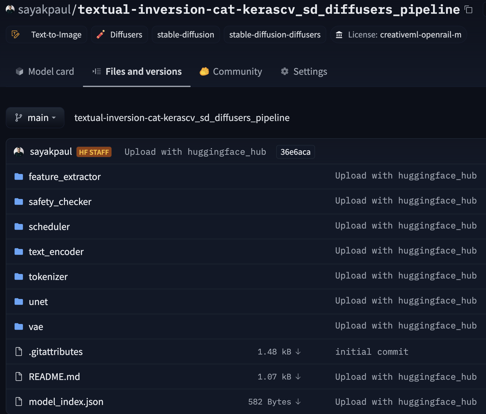Select the stable-diffusion tag
The image size is (486, 414).
point(185,35)
